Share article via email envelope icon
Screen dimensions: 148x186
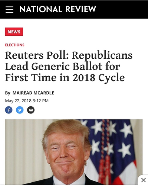coord(31,110)
